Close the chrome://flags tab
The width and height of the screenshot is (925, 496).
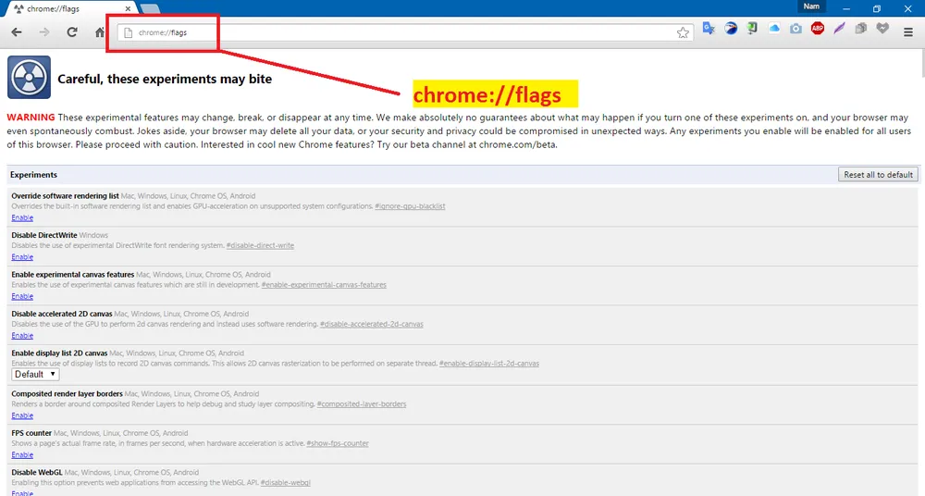[128, 9]
